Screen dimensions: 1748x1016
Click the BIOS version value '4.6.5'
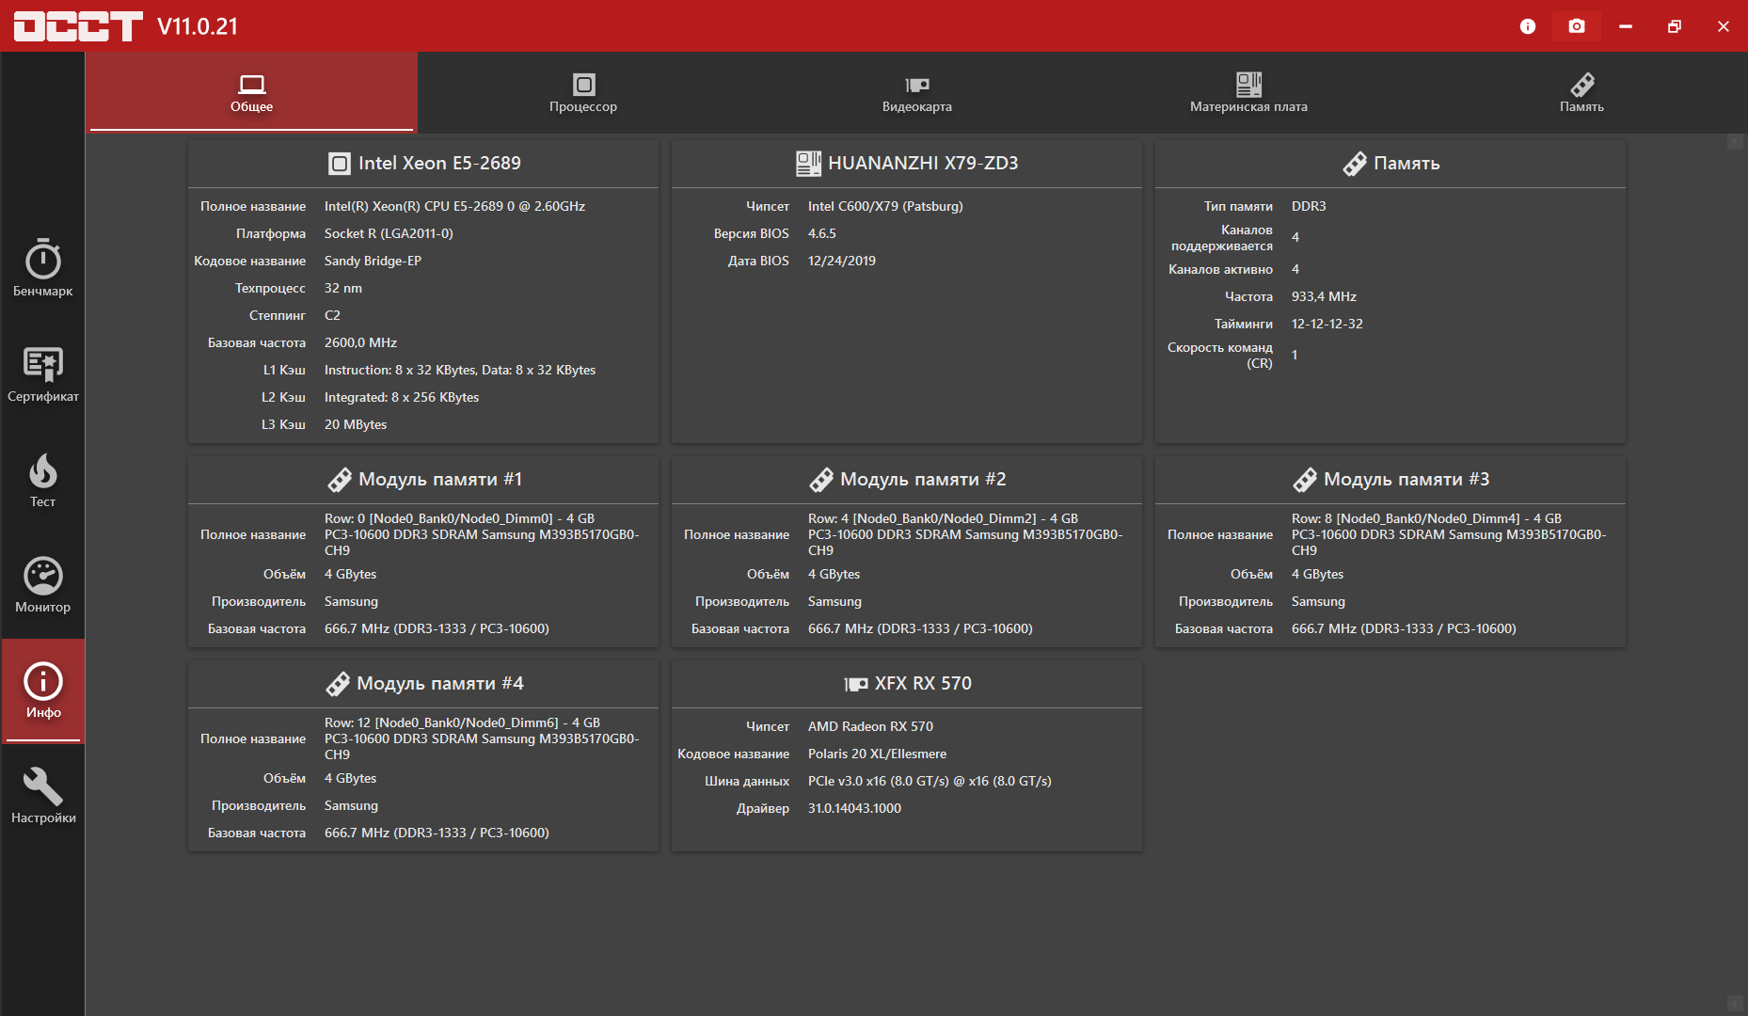(x=822, y=233)
